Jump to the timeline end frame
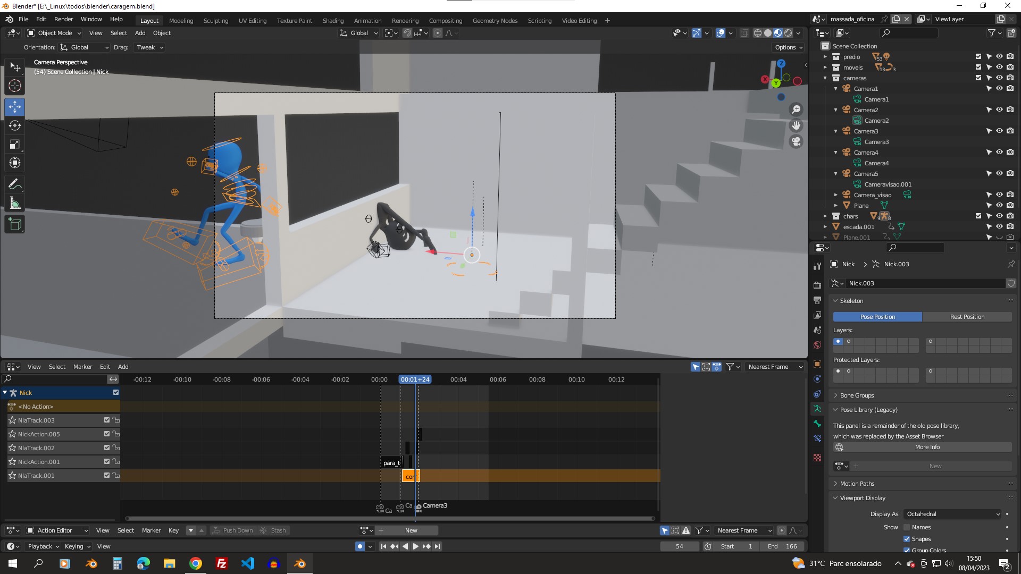The width and height of the screenshot is (1021, 574). point(437,546)
